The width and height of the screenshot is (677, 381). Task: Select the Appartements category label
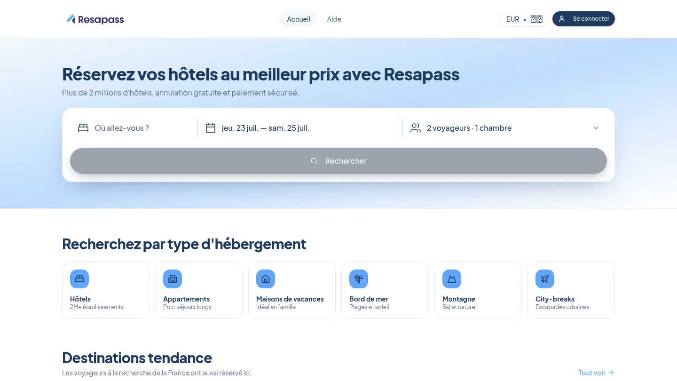coord(187,299)
